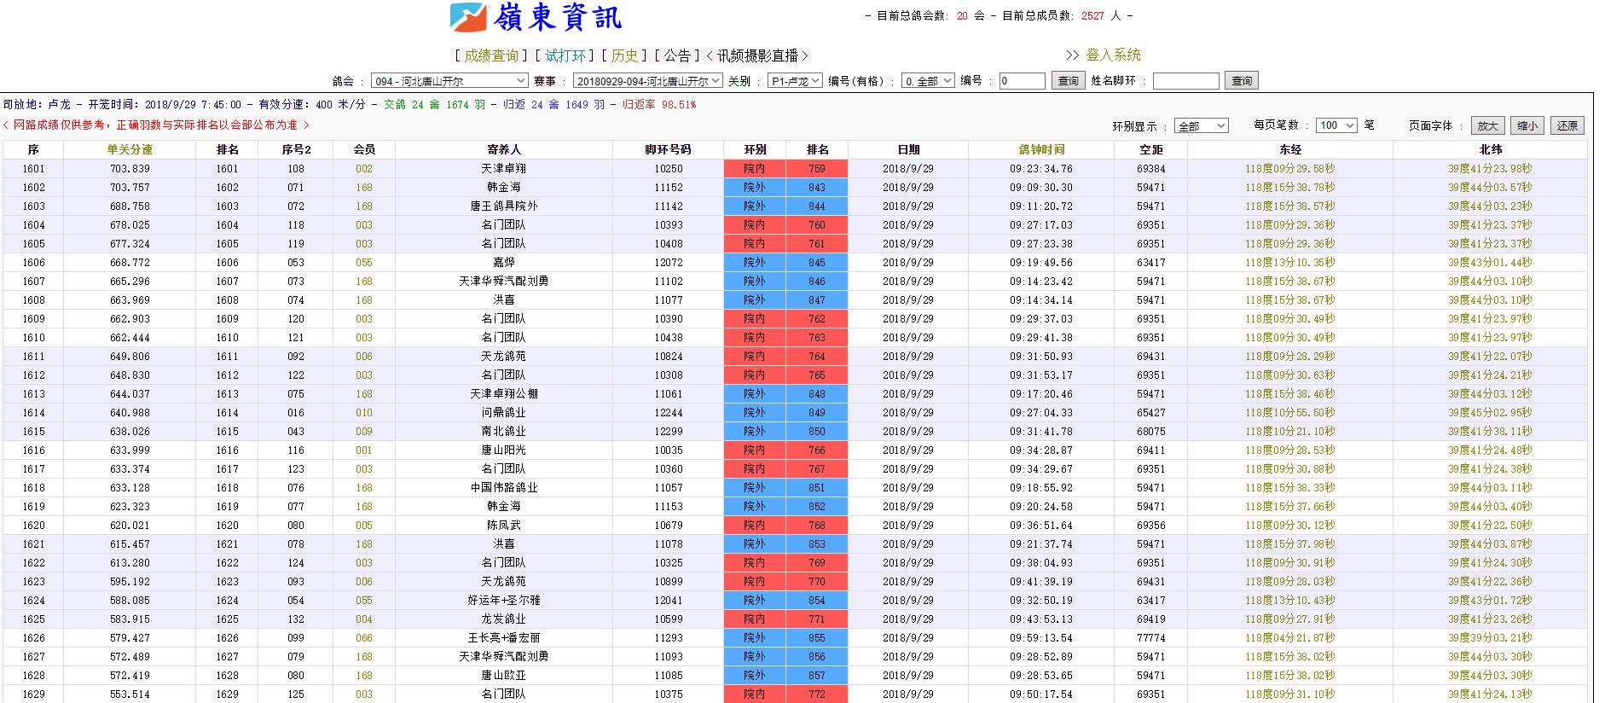Select 问鼎鸽业 in row 1614
1605x703 pixels.
point(504,413)
